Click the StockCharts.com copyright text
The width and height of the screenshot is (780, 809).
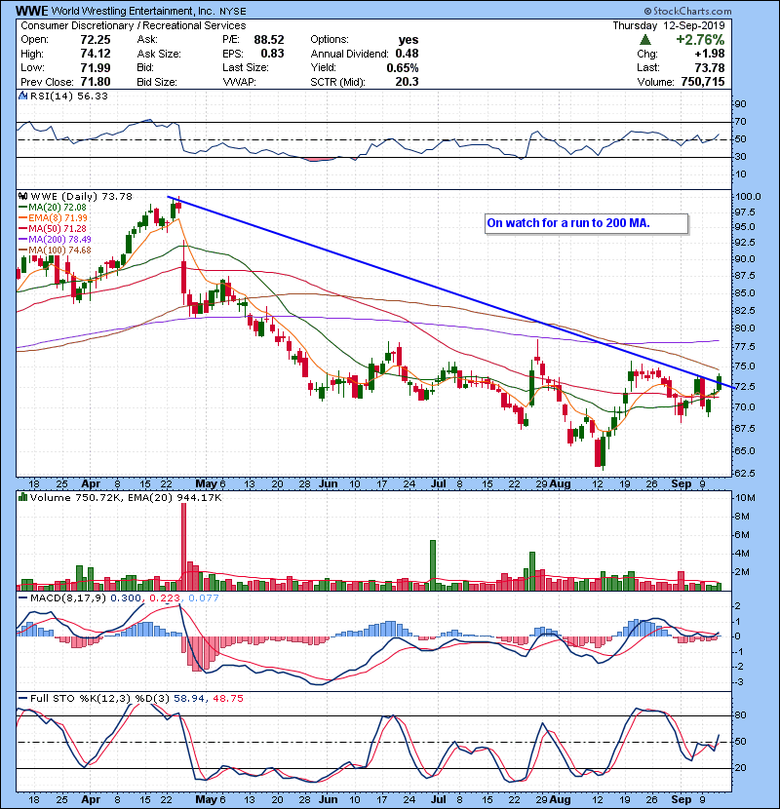[687, 11]
